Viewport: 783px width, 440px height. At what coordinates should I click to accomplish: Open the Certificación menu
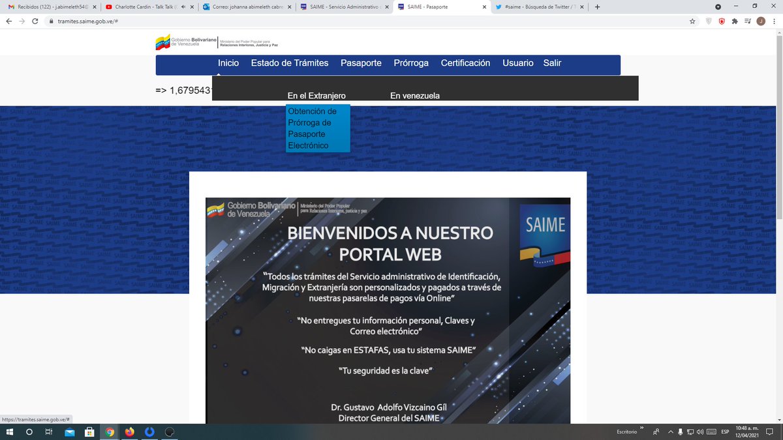(465, 63)
